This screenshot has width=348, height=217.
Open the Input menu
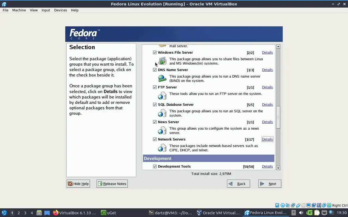(x=46, y=10)
